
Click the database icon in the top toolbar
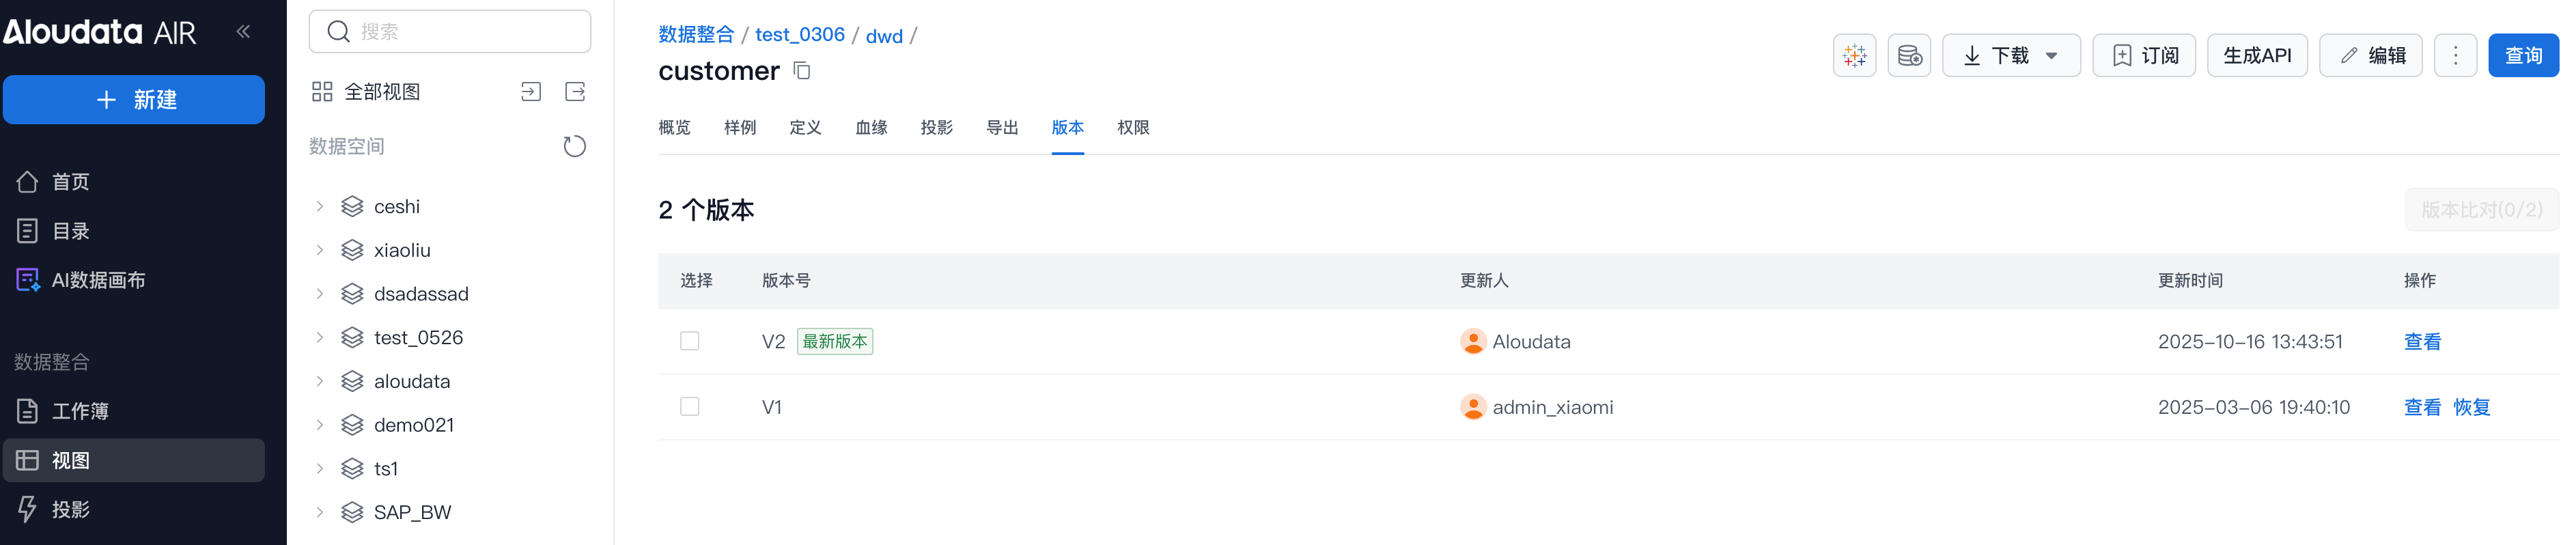[x=1908, y=56]
